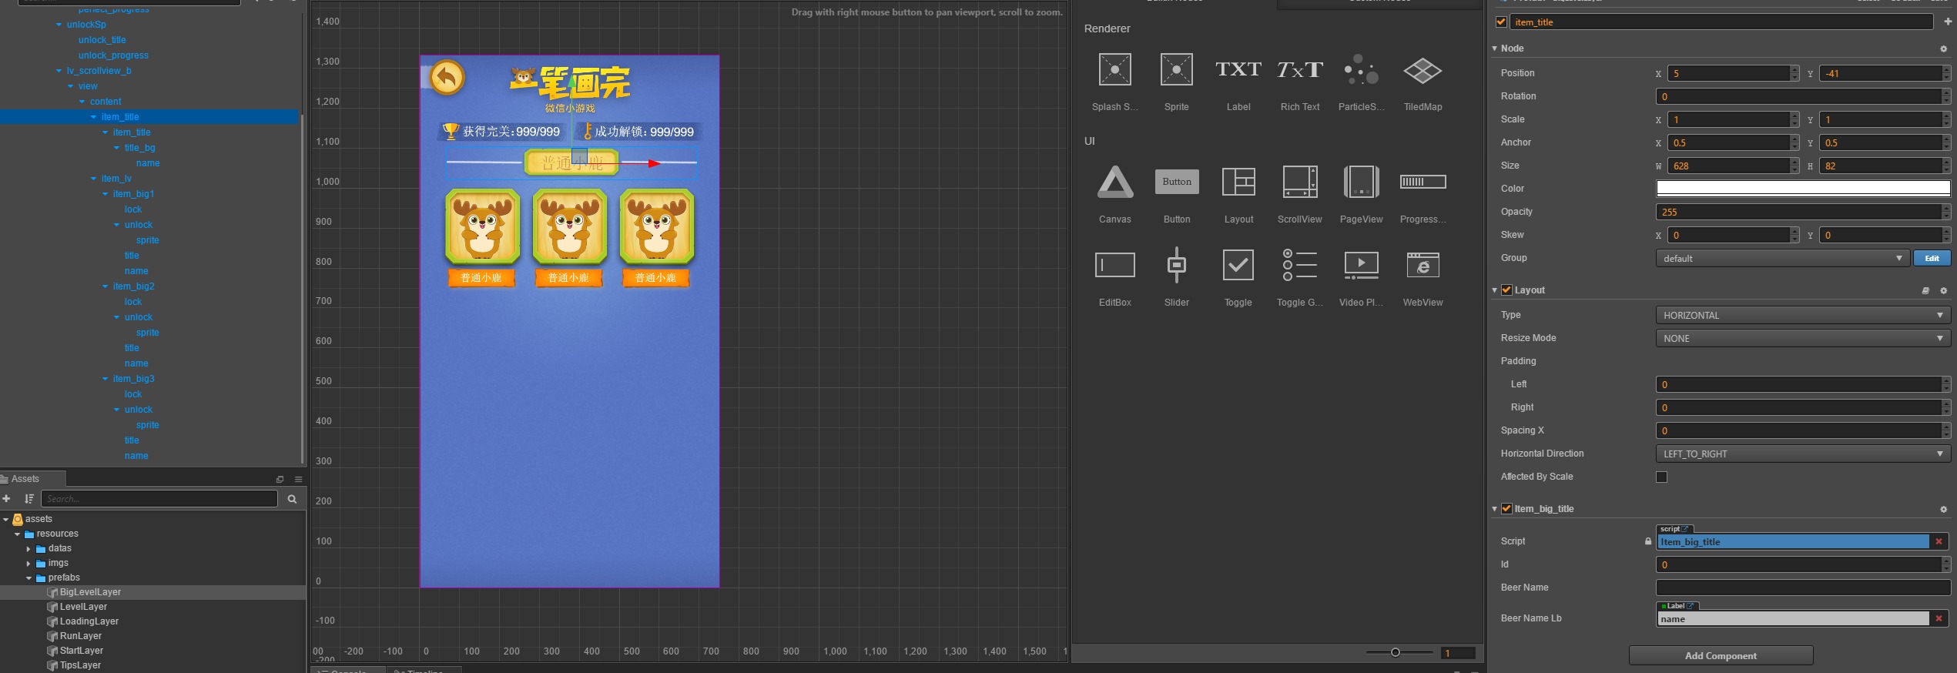The height and width of the screenshot is (673, 1957).
Task: Disable the Item_big_title component checkbox
Action: coord(1506,509)
